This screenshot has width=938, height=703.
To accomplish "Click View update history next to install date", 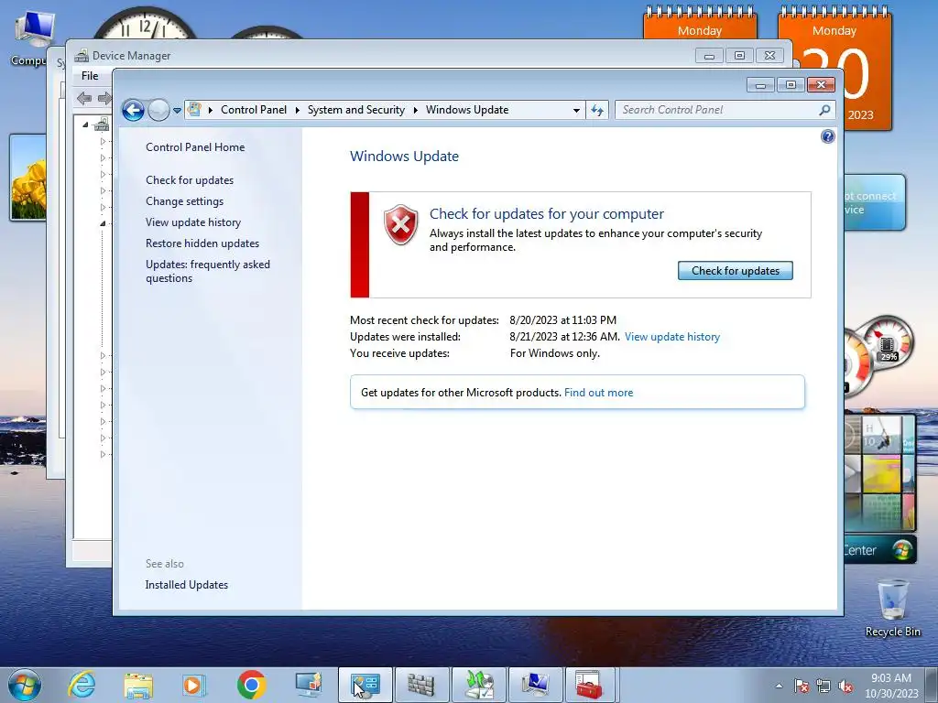I will (671, 337).
